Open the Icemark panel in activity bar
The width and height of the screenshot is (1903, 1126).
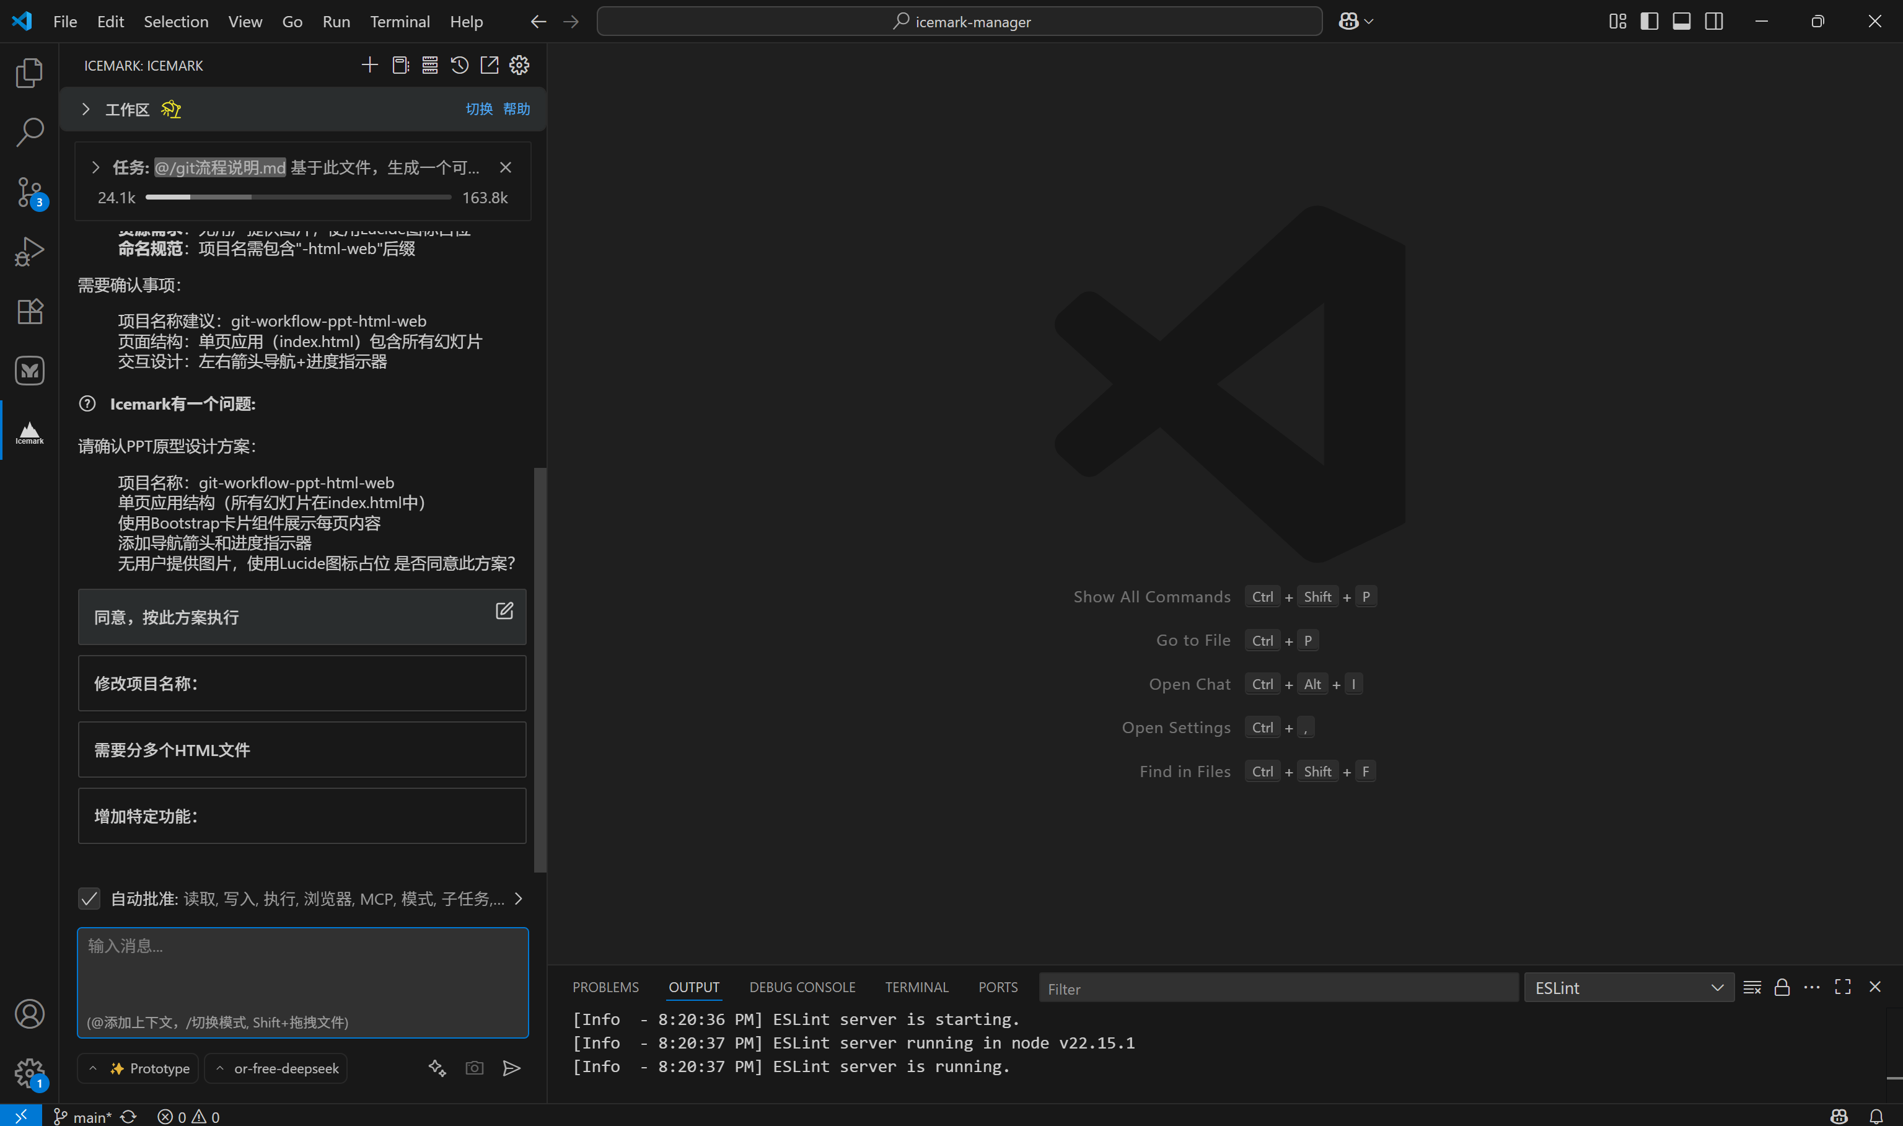click(x=30, y=431)
